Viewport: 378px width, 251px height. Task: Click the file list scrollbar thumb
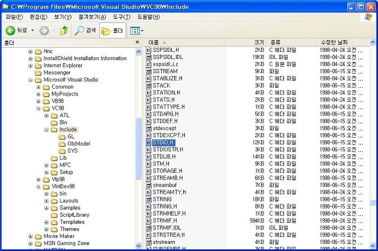pyautogui.click(x=373, y=203)
